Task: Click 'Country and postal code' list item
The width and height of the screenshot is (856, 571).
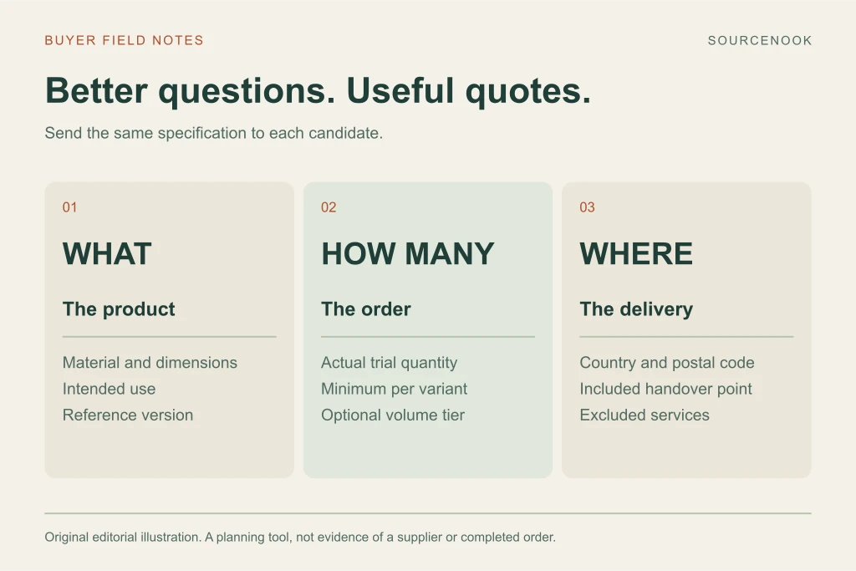Action: tap(667, 363)
